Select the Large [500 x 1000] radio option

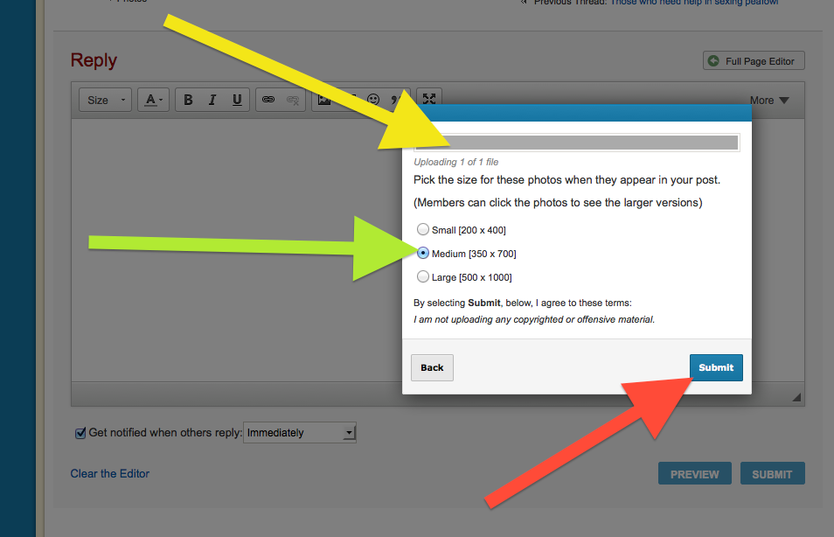pyautogui.click(x=423, y=277)
